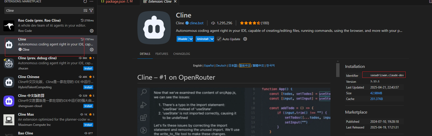Screen dimensions: 432x136
Task: Open the marketplace views and more actions menu
Action: [91, 1]
